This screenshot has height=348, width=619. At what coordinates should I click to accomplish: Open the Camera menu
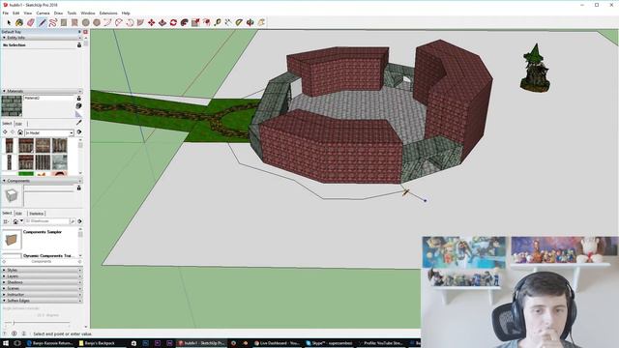[43, 13]
